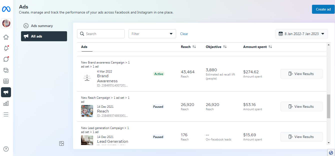Open the Planner calendar grid icon
Image resolution: width=335 pixels, height=156 pixels.
click(x=6, y=81)
